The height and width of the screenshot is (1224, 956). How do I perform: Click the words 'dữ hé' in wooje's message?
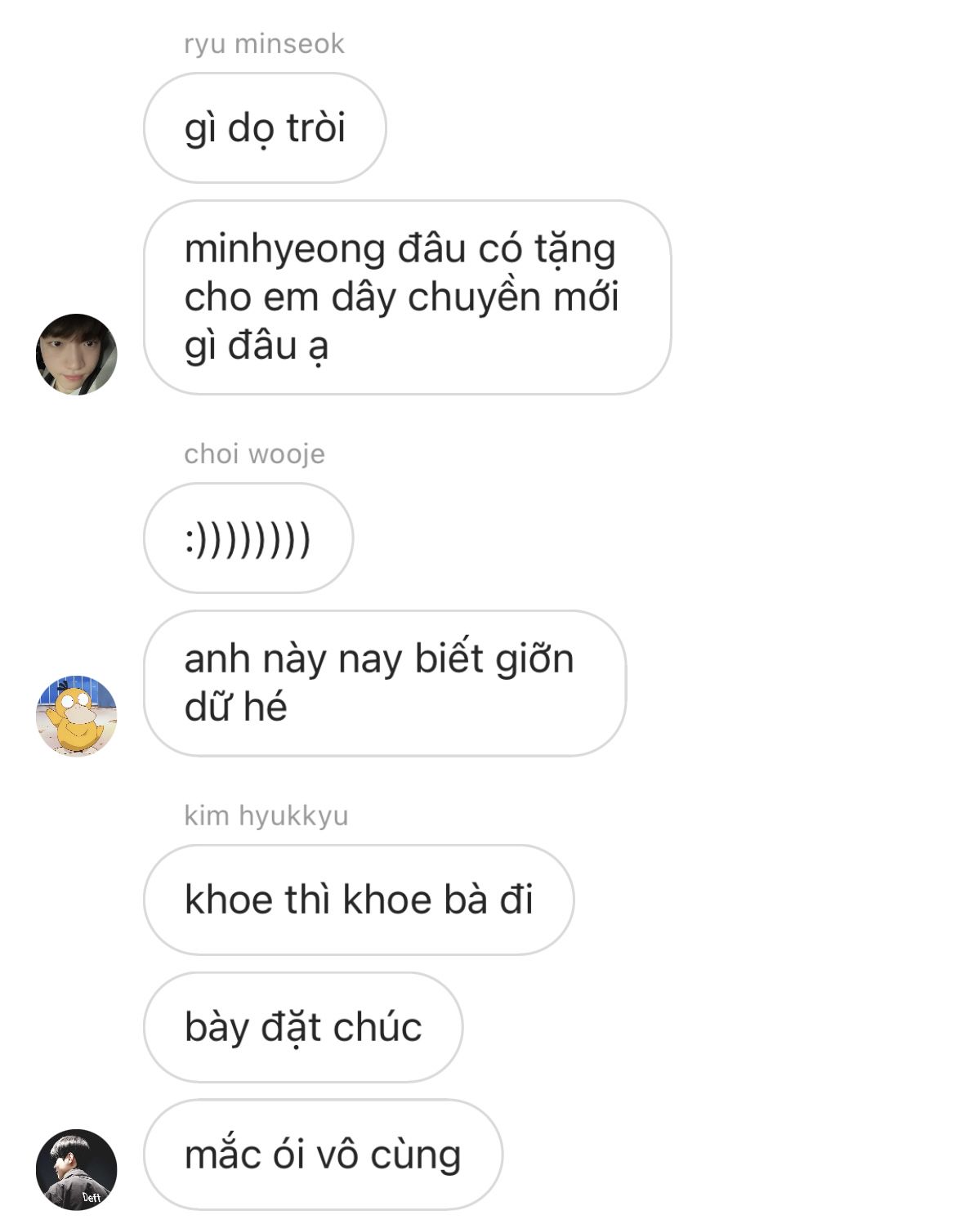(x=235, y=708)
